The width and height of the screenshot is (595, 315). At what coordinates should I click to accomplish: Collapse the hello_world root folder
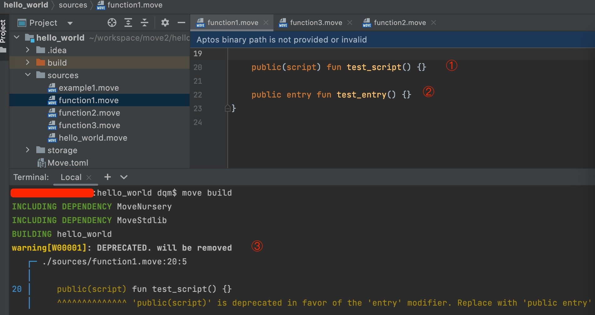pyautogui.click(x=17, y=37)
